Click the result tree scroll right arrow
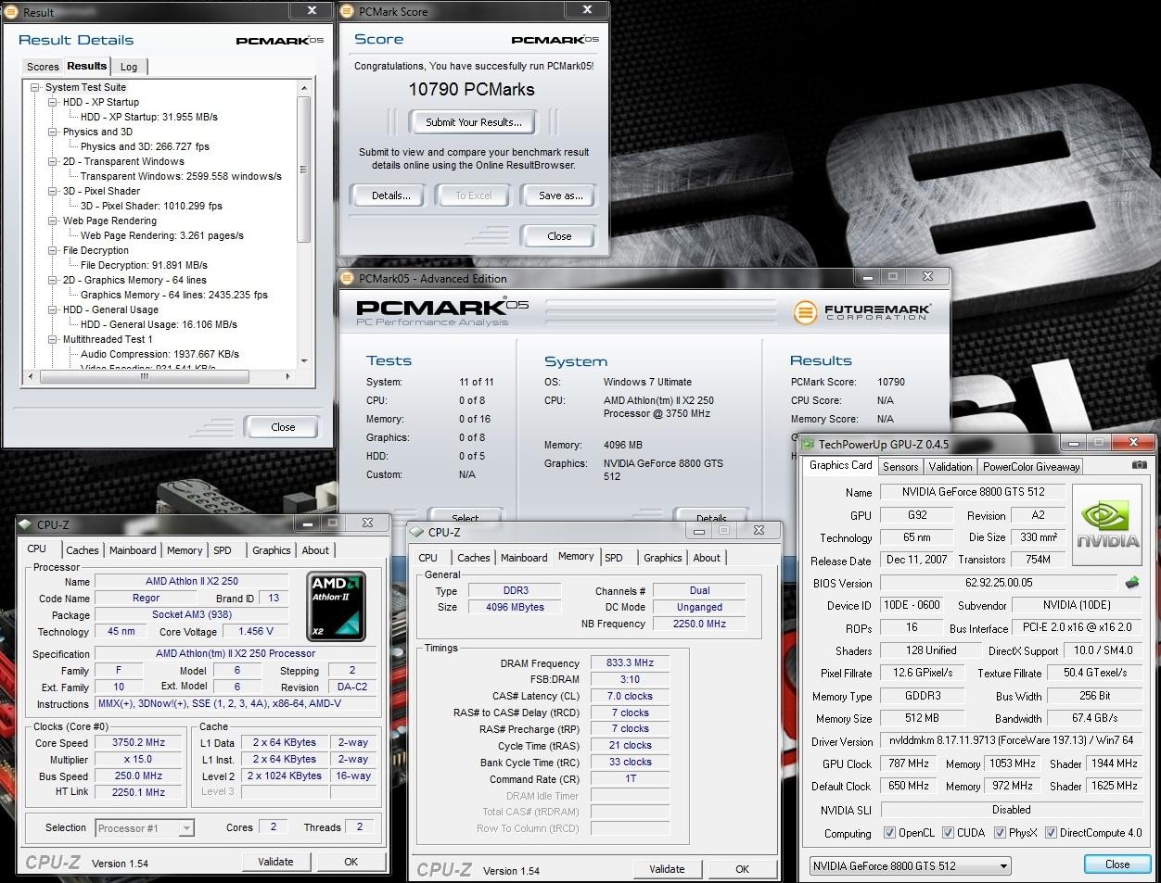 click(x=288, y=377)
